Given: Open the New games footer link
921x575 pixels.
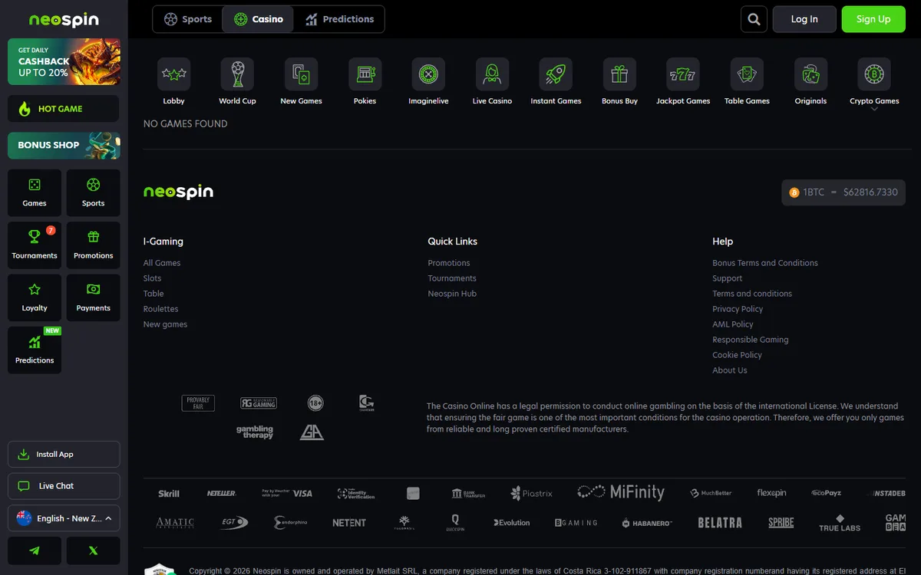Looking at the screenshot, I should pos(165,324).
